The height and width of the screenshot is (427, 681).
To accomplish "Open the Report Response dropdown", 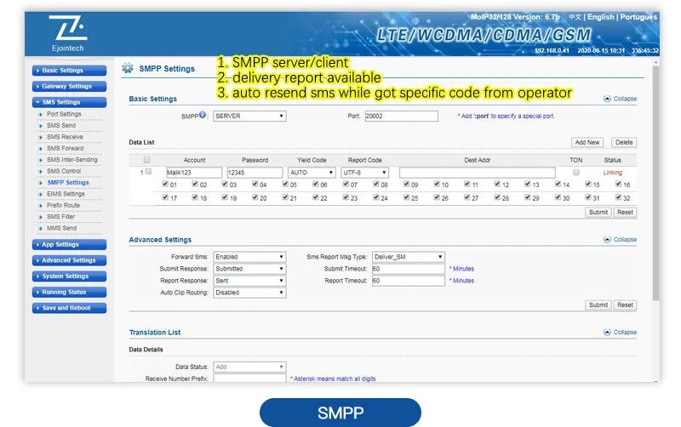I will [x=249, y=281].
